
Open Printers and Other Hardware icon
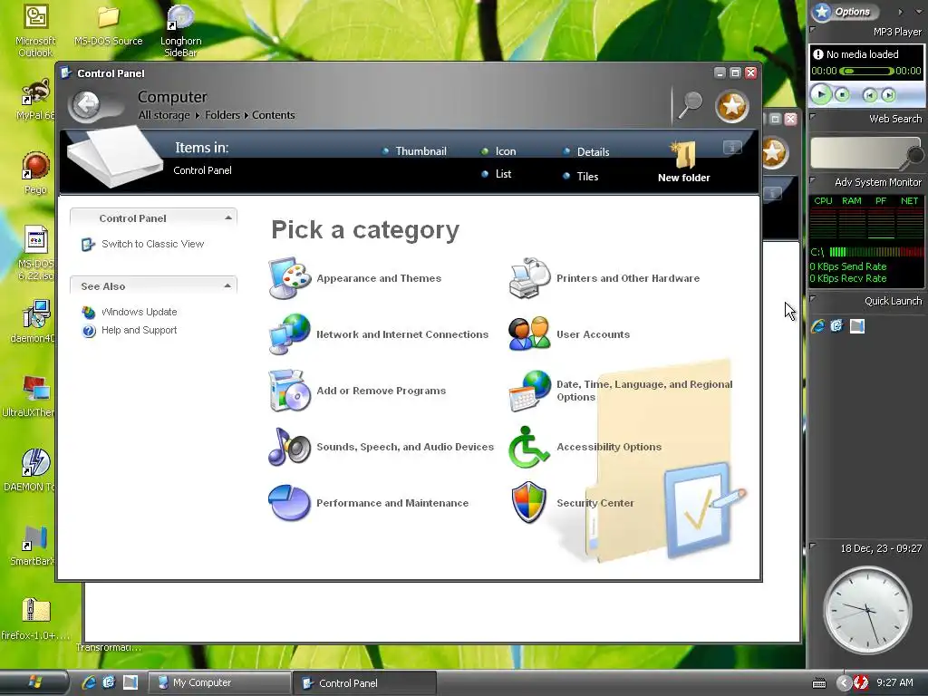[529, 278]
